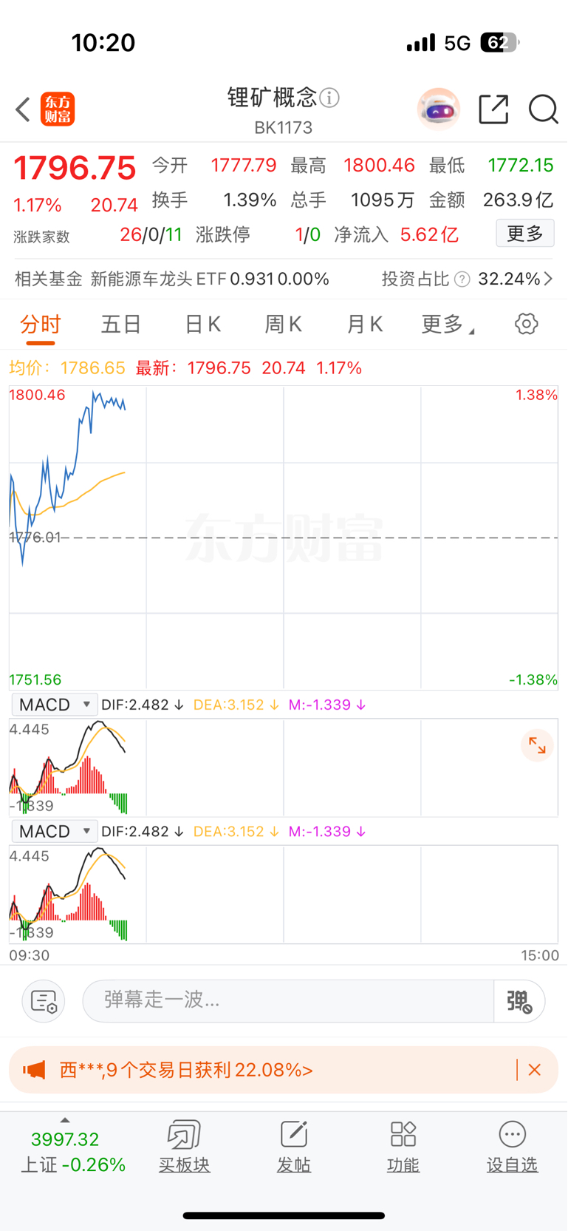
Task: Expand the MACD chart fullscreen icon
Action: point(537,746)
